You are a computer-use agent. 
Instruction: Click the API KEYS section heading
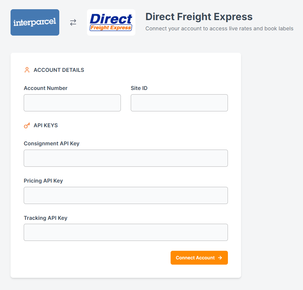46,126
